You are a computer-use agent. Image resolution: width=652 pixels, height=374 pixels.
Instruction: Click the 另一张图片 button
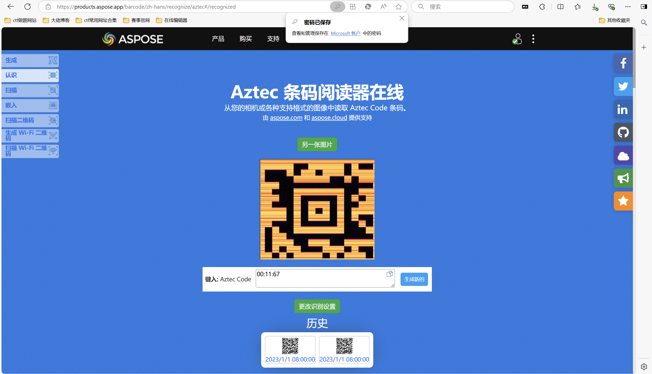pyautogui.click(x=317, y=144)
